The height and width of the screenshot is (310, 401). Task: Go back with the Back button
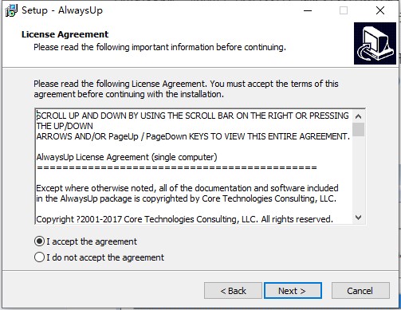tap(233, 291)
